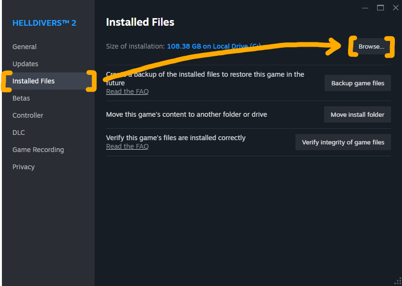Close the properties window
Screen dimensions: 402x286
[395, 8]
